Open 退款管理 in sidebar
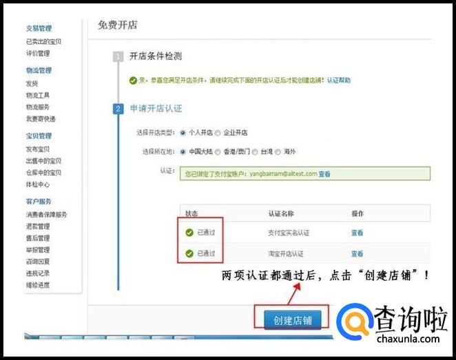 (x=38, y=226)
